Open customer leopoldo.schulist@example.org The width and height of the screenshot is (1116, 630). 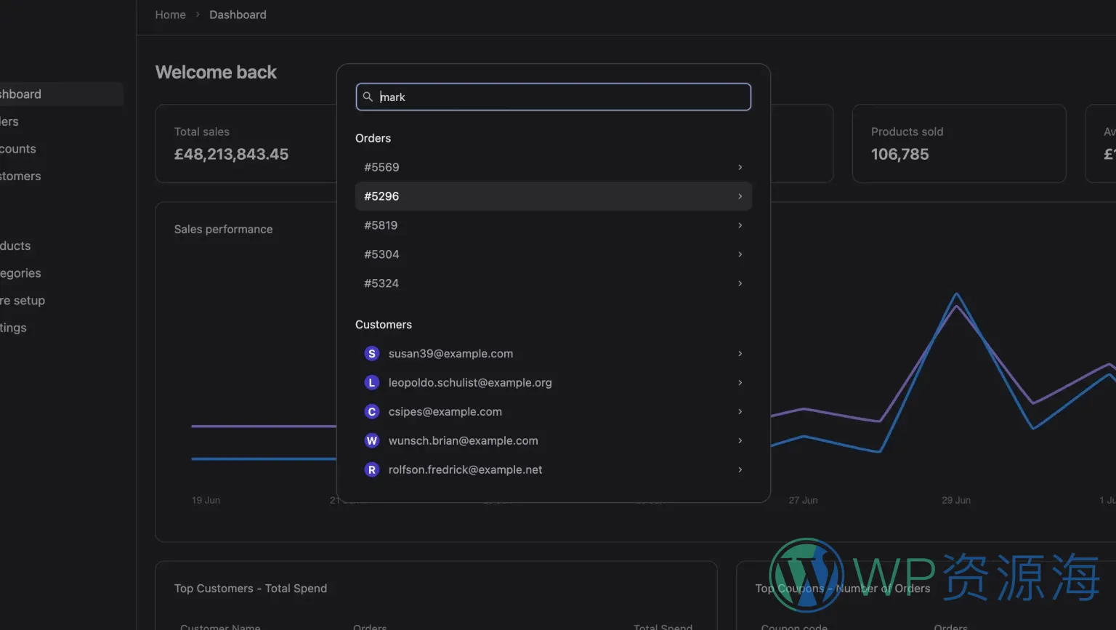click(553, 383)
